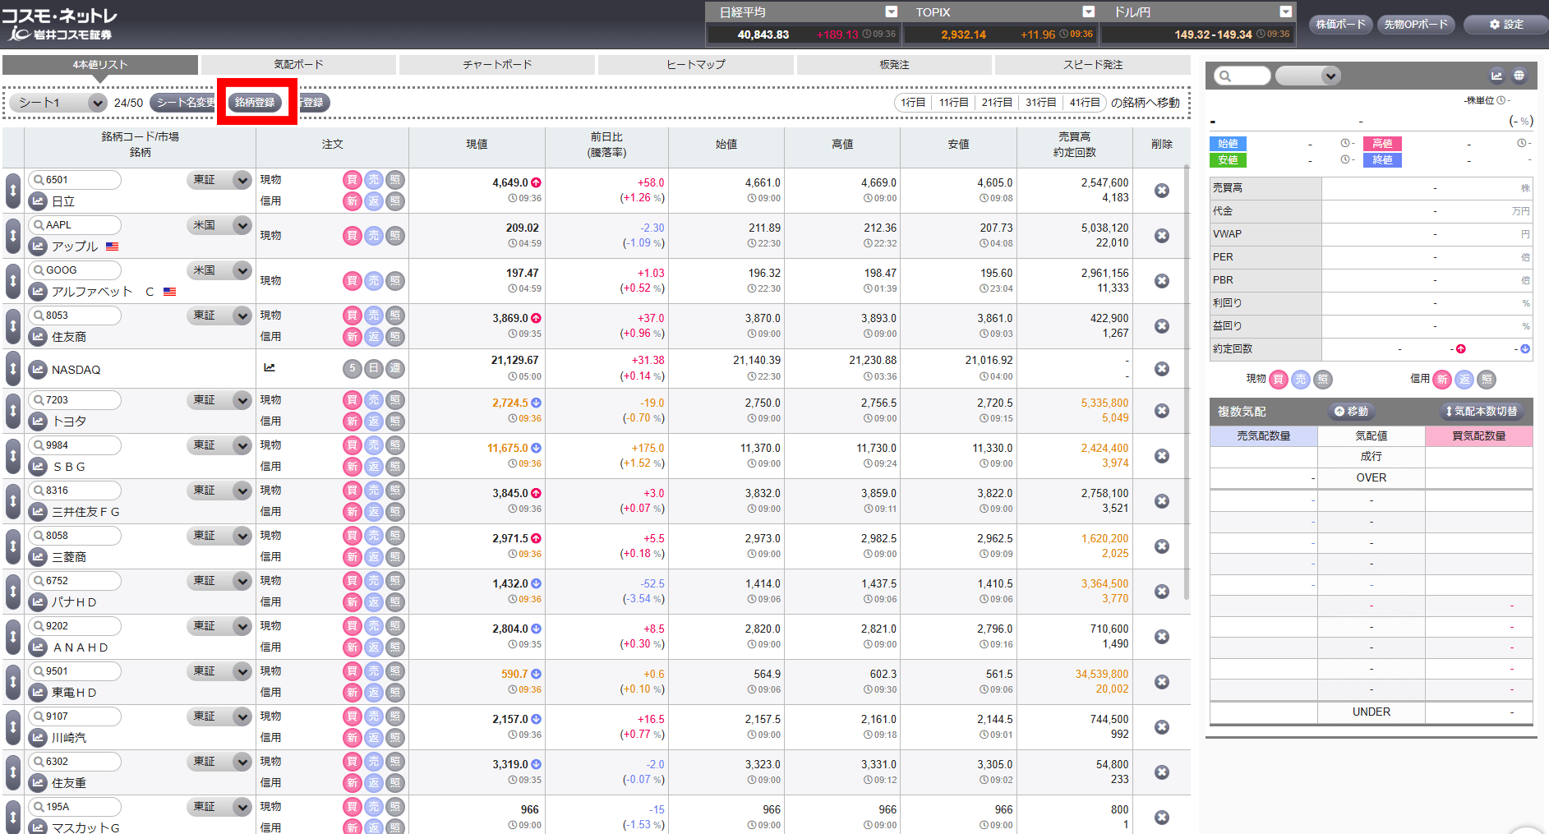Select the daily (日) chart toggle for NASDAQ
This screenshot has height=834, width=1549.
(374, 369)
